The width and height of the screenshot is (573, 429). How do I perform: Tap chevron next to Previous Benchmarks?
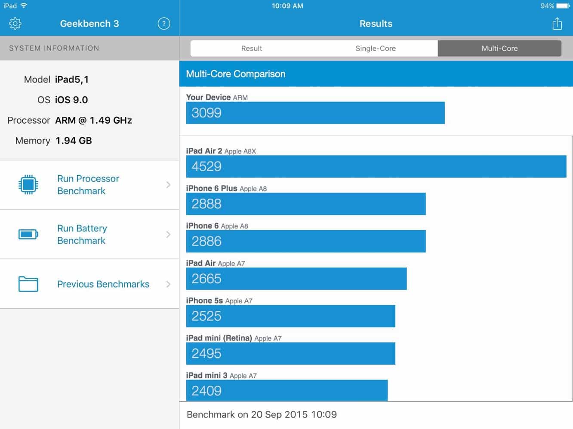pyautogui.click(x=168, y=284)
